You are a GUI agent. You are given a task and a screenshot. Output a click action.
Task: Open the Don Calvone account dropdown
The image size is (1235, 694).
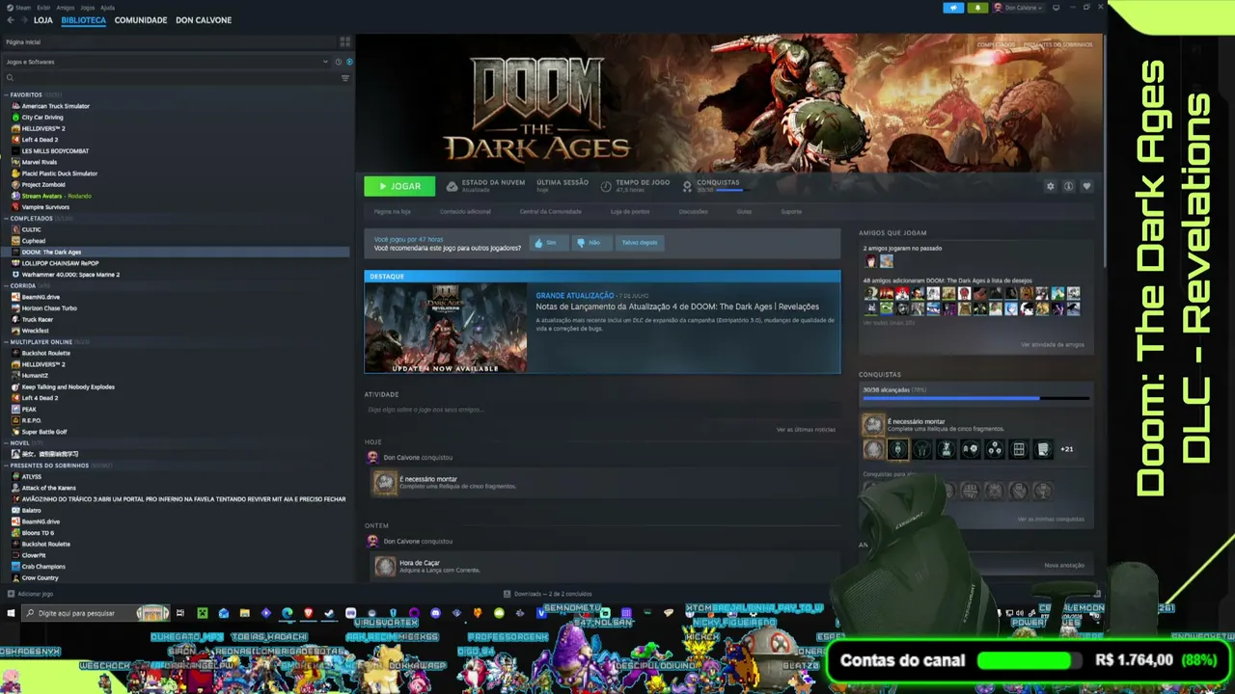[x=1019, y=8]
